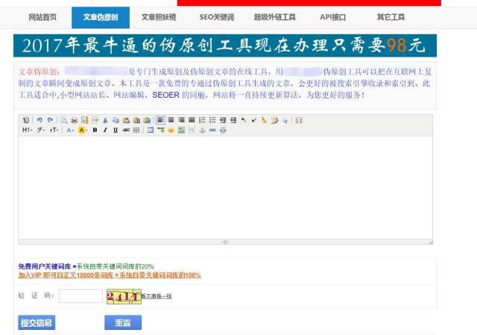Image resolution: width=477 pixels, height=335 pixels.
Task: Justify text fully
Action: pos(192,120)
